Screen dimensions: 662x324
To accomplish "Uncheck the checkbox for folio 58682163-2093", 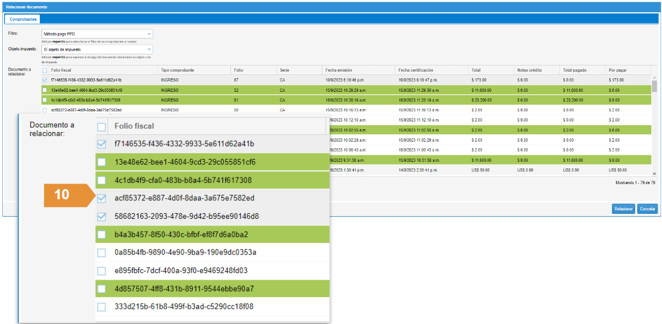I will (101, 216).
